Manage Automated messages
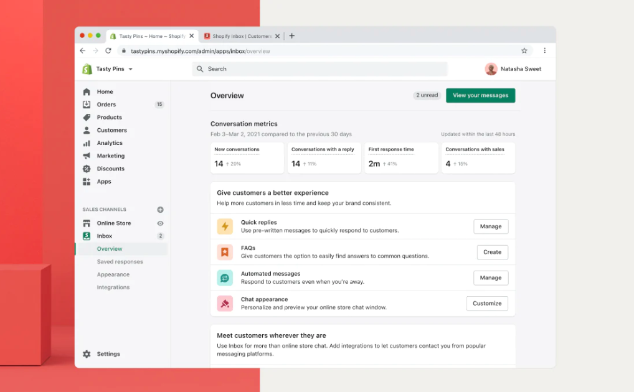 point(491,278)
